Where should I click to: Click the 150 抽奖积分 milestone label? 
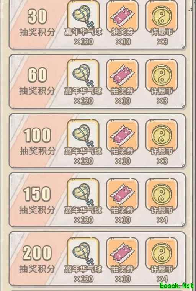click(x=37, y=200)
